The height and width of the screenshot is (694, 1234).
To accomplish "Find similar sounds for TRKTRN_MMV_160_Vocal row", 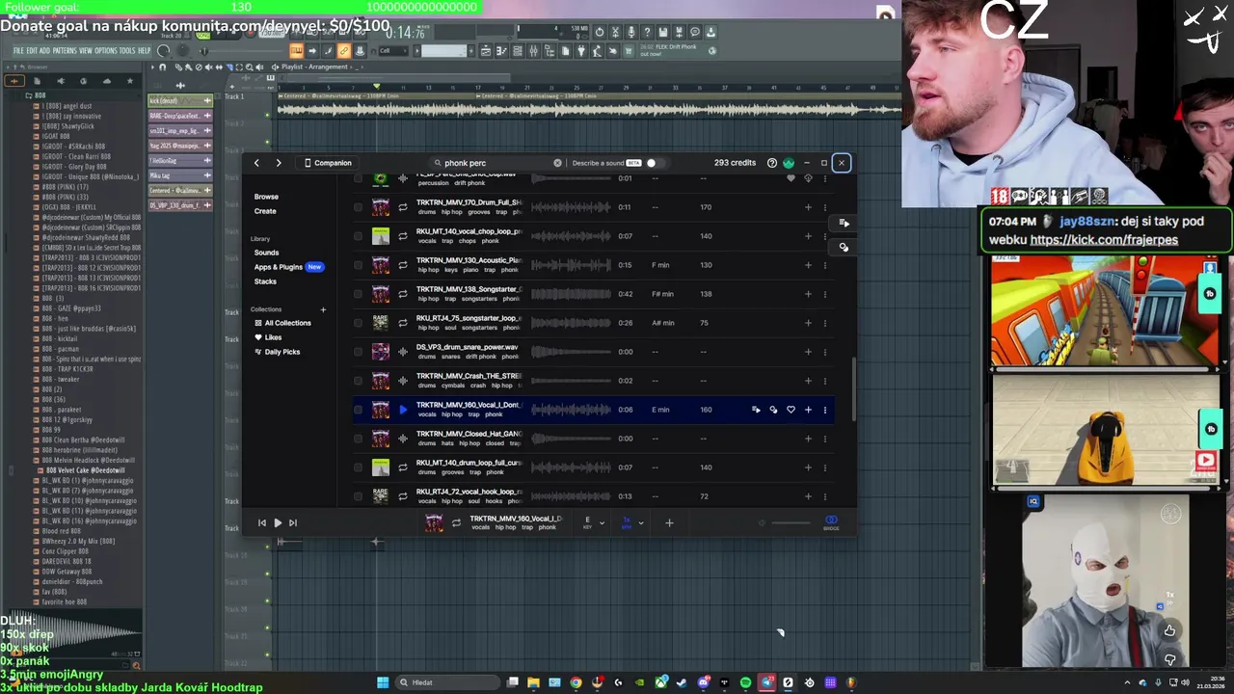I will pos(773,410).
